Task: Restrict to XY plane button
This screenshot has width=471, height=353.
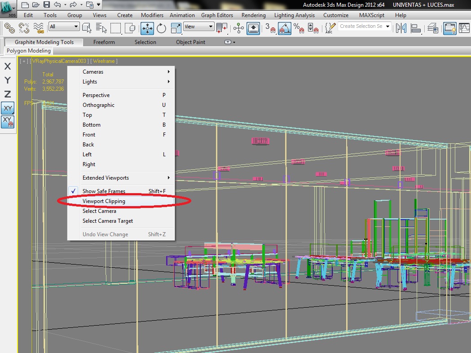Action: pos(8,108)
